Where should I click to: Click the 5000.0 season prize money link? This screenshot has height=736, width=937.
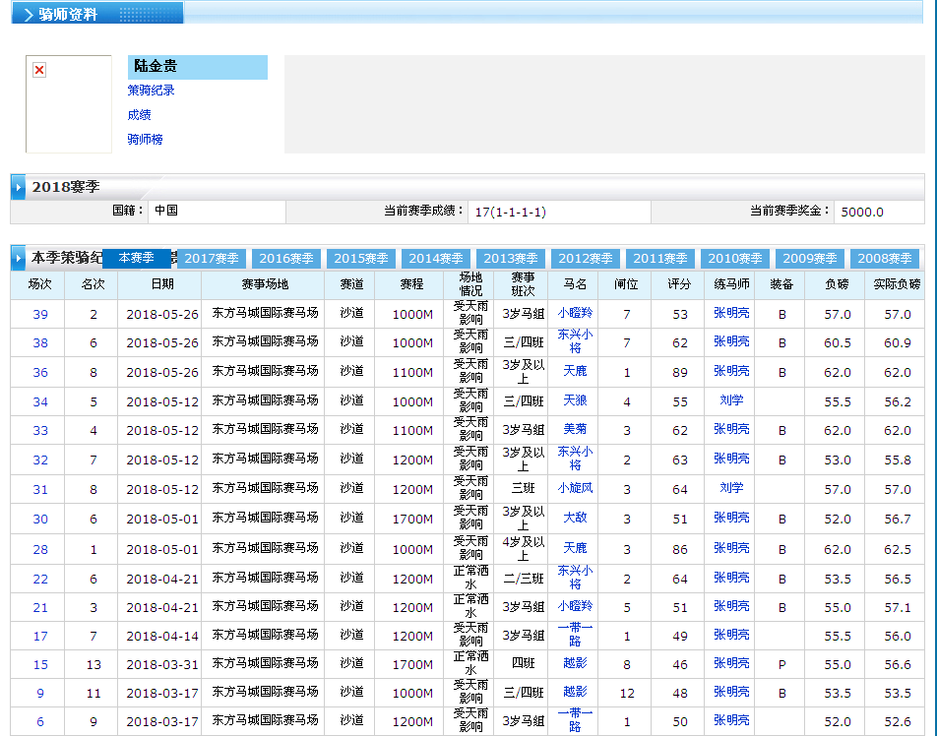[x=861, y=212]
